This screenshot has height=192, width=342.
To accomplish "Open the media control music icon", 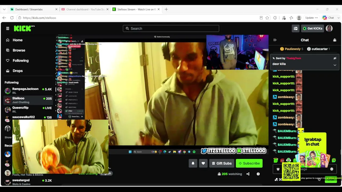I will (x=284, y=18).
